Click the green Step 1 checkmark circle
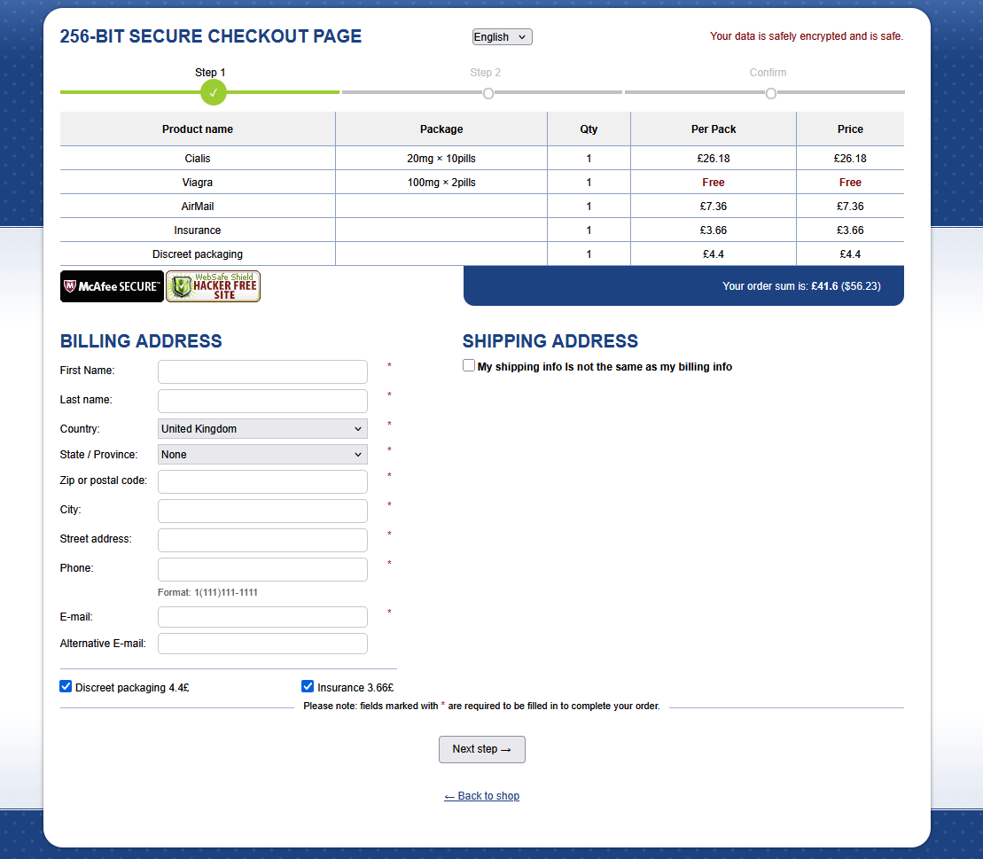 (213, 93)
